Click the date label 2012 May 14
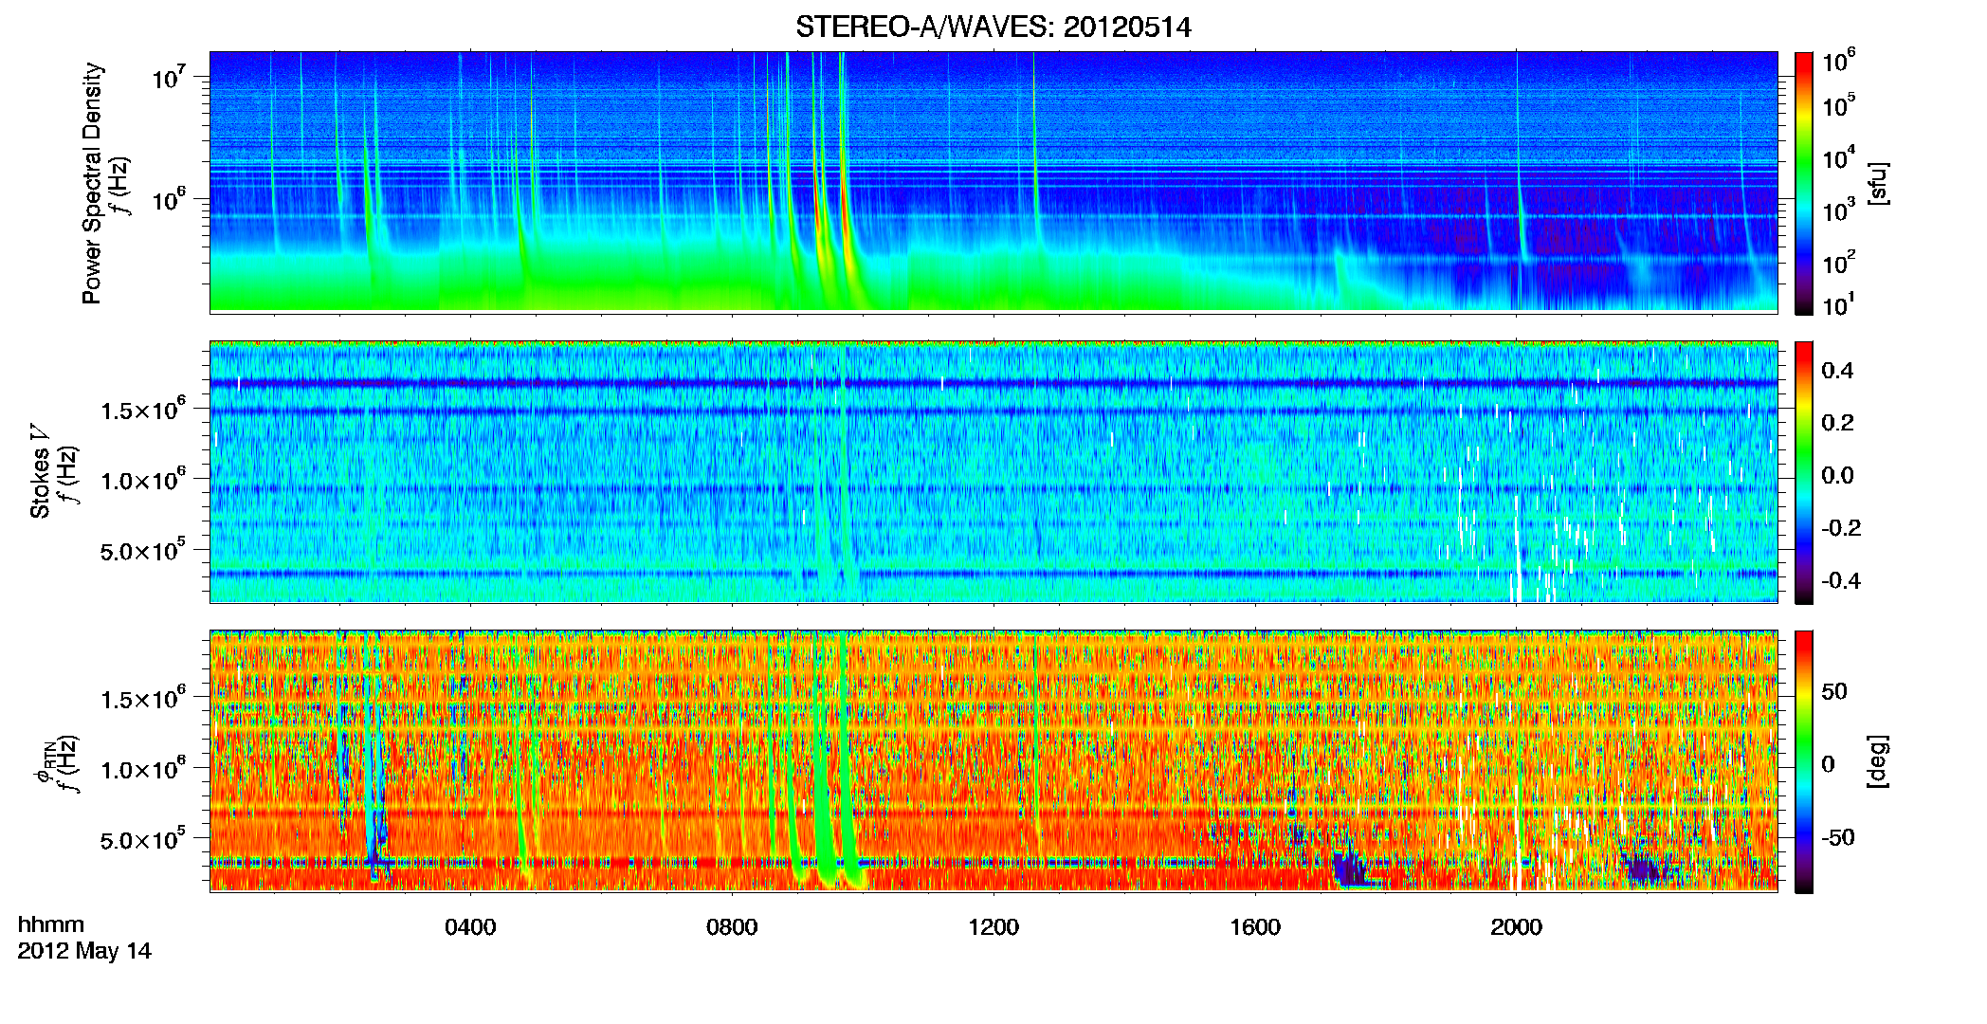Image resolution: width=1987 pixels, height=1024 pixels. (x=84, y=951)
